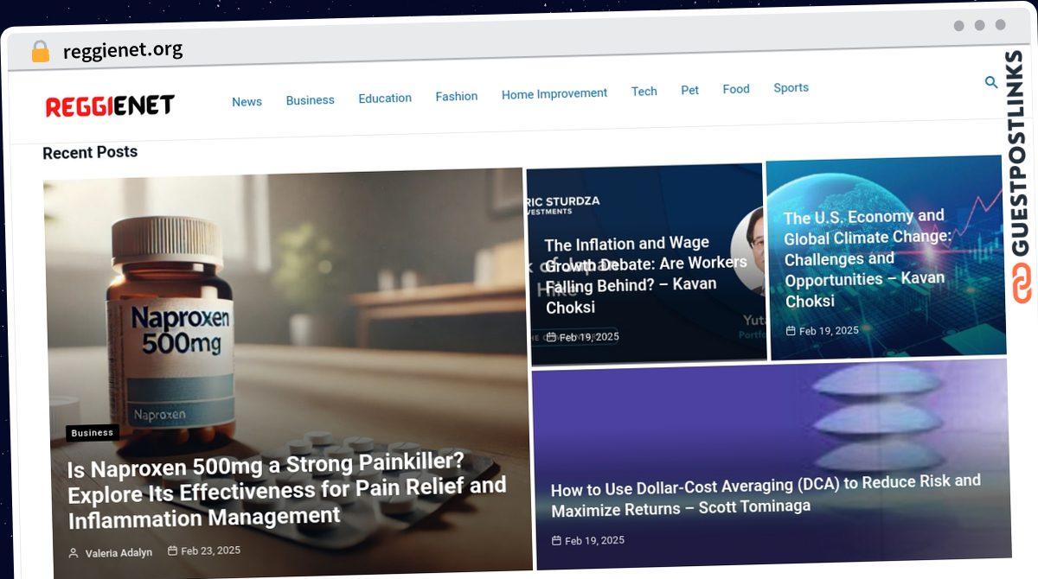Select the Tech menu item
1038x579 pixels.
click(x=644, y=91)
